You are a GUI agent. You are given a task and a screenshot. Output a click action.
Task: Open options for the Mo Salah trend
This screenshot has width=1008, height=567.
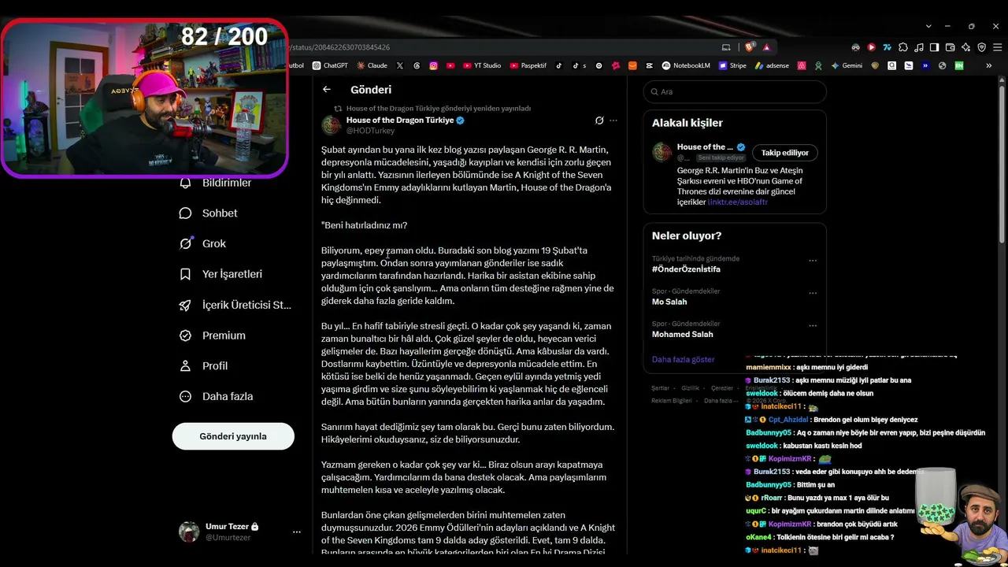point(813,293)
